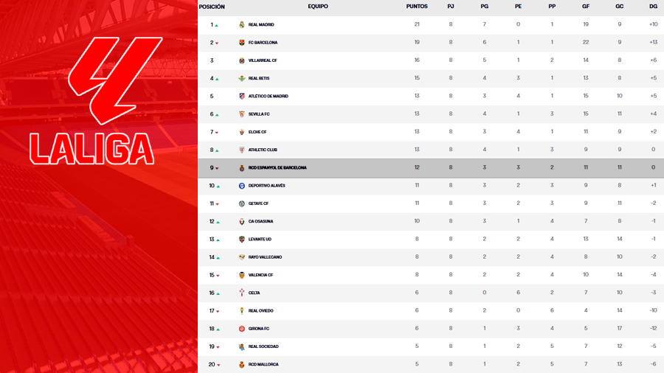Click the FC Barcelona crest icon
This screenshot has height=373, width=664.
pos(242,43)
